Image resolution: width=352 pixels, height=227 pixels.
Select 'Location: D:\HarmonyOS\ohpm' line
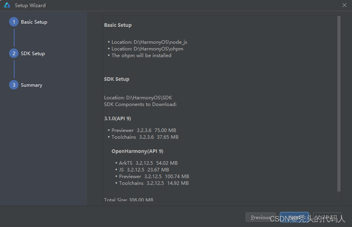click(x=147, y=49)
